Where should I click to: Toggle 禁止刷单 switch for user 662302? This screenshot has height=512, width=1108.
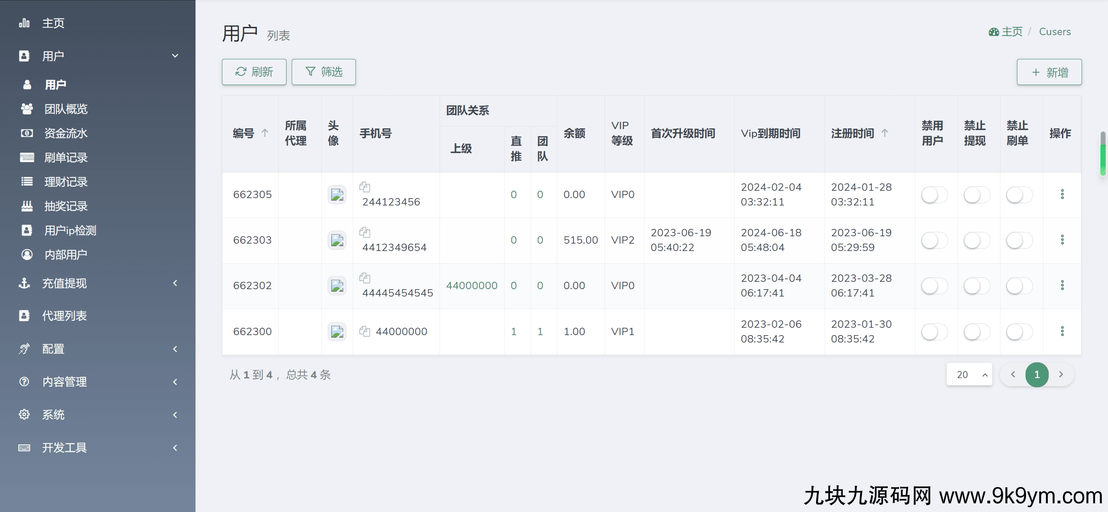[x=1019, y=286]
